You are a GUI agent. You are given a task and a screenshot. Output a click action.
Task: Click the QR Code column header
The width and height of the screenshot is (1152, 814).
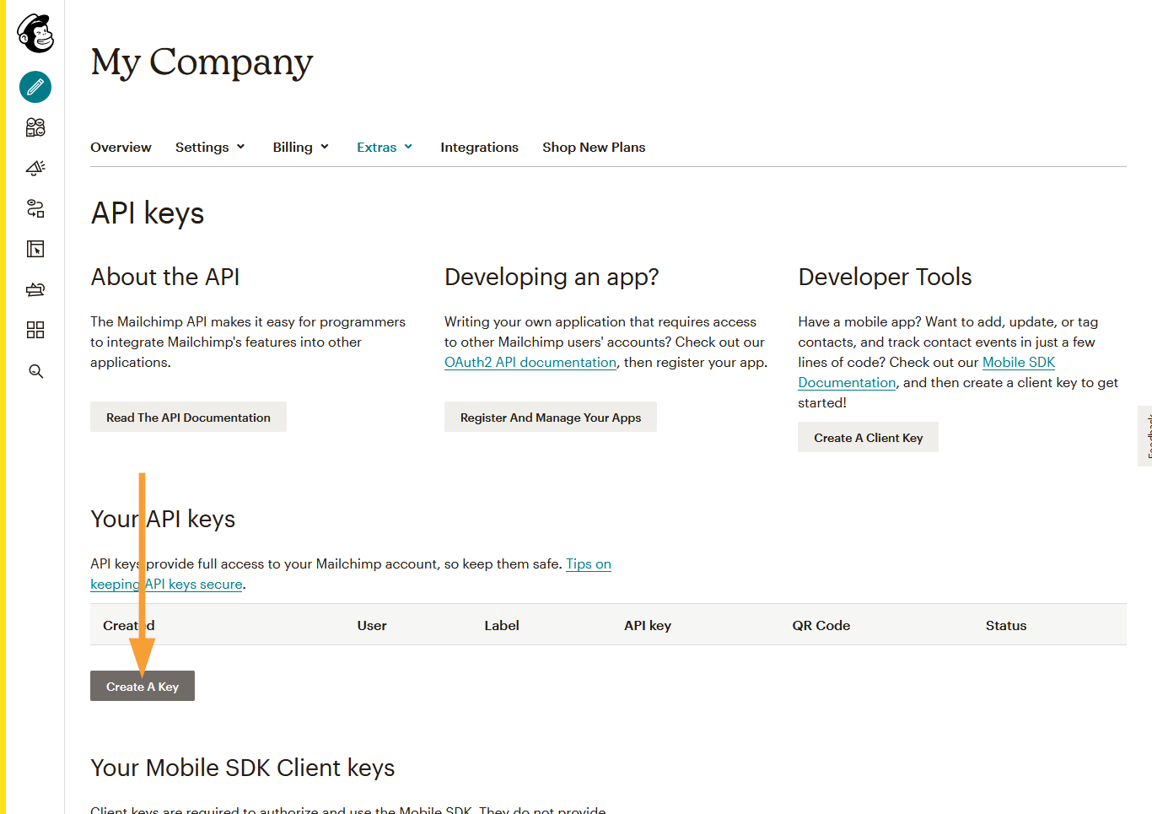pos(821,625)
